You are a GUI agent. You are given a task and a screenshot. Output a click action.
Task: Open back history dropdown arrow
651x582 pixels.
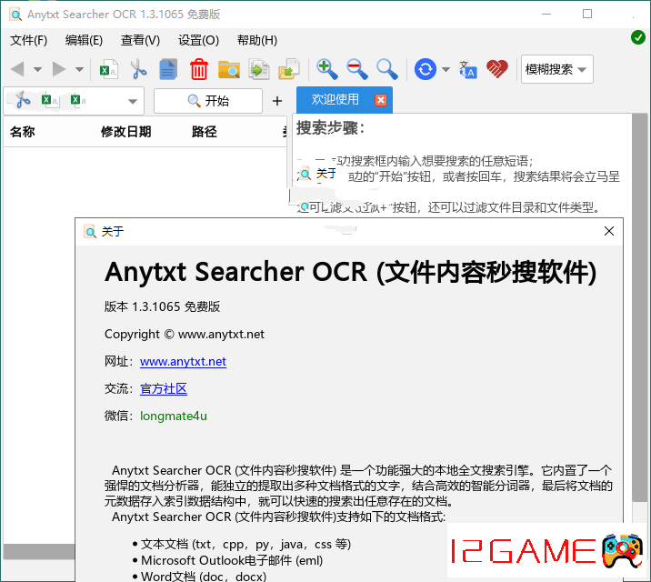(x=37, y=69)
